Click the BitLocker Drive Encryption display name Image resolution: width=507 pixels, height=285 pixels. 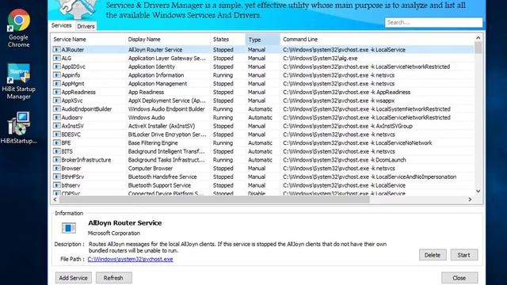(167, 135)
